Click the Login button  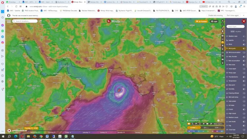click(214, 21)
